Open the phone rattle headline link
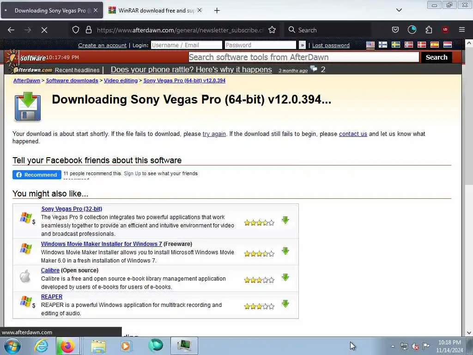The width and height of the screenshot is (473, 355). pyautogui.click(x=191, y=70)
